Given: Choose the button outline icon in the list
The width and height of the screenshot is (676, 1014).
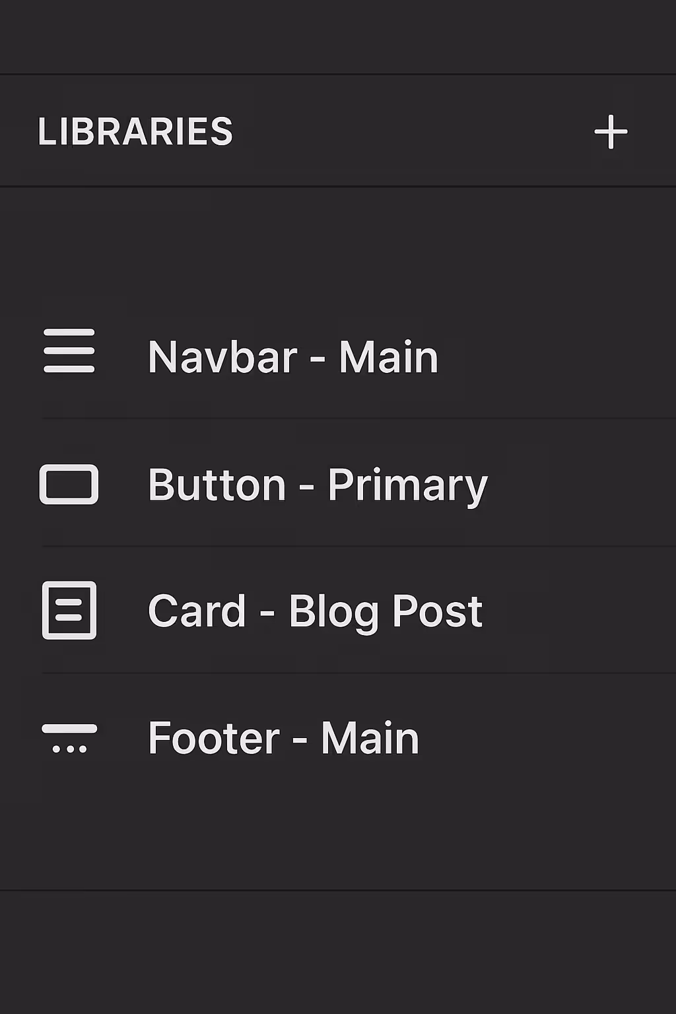Looking at the screenshot, I should (x=69, y=483).
